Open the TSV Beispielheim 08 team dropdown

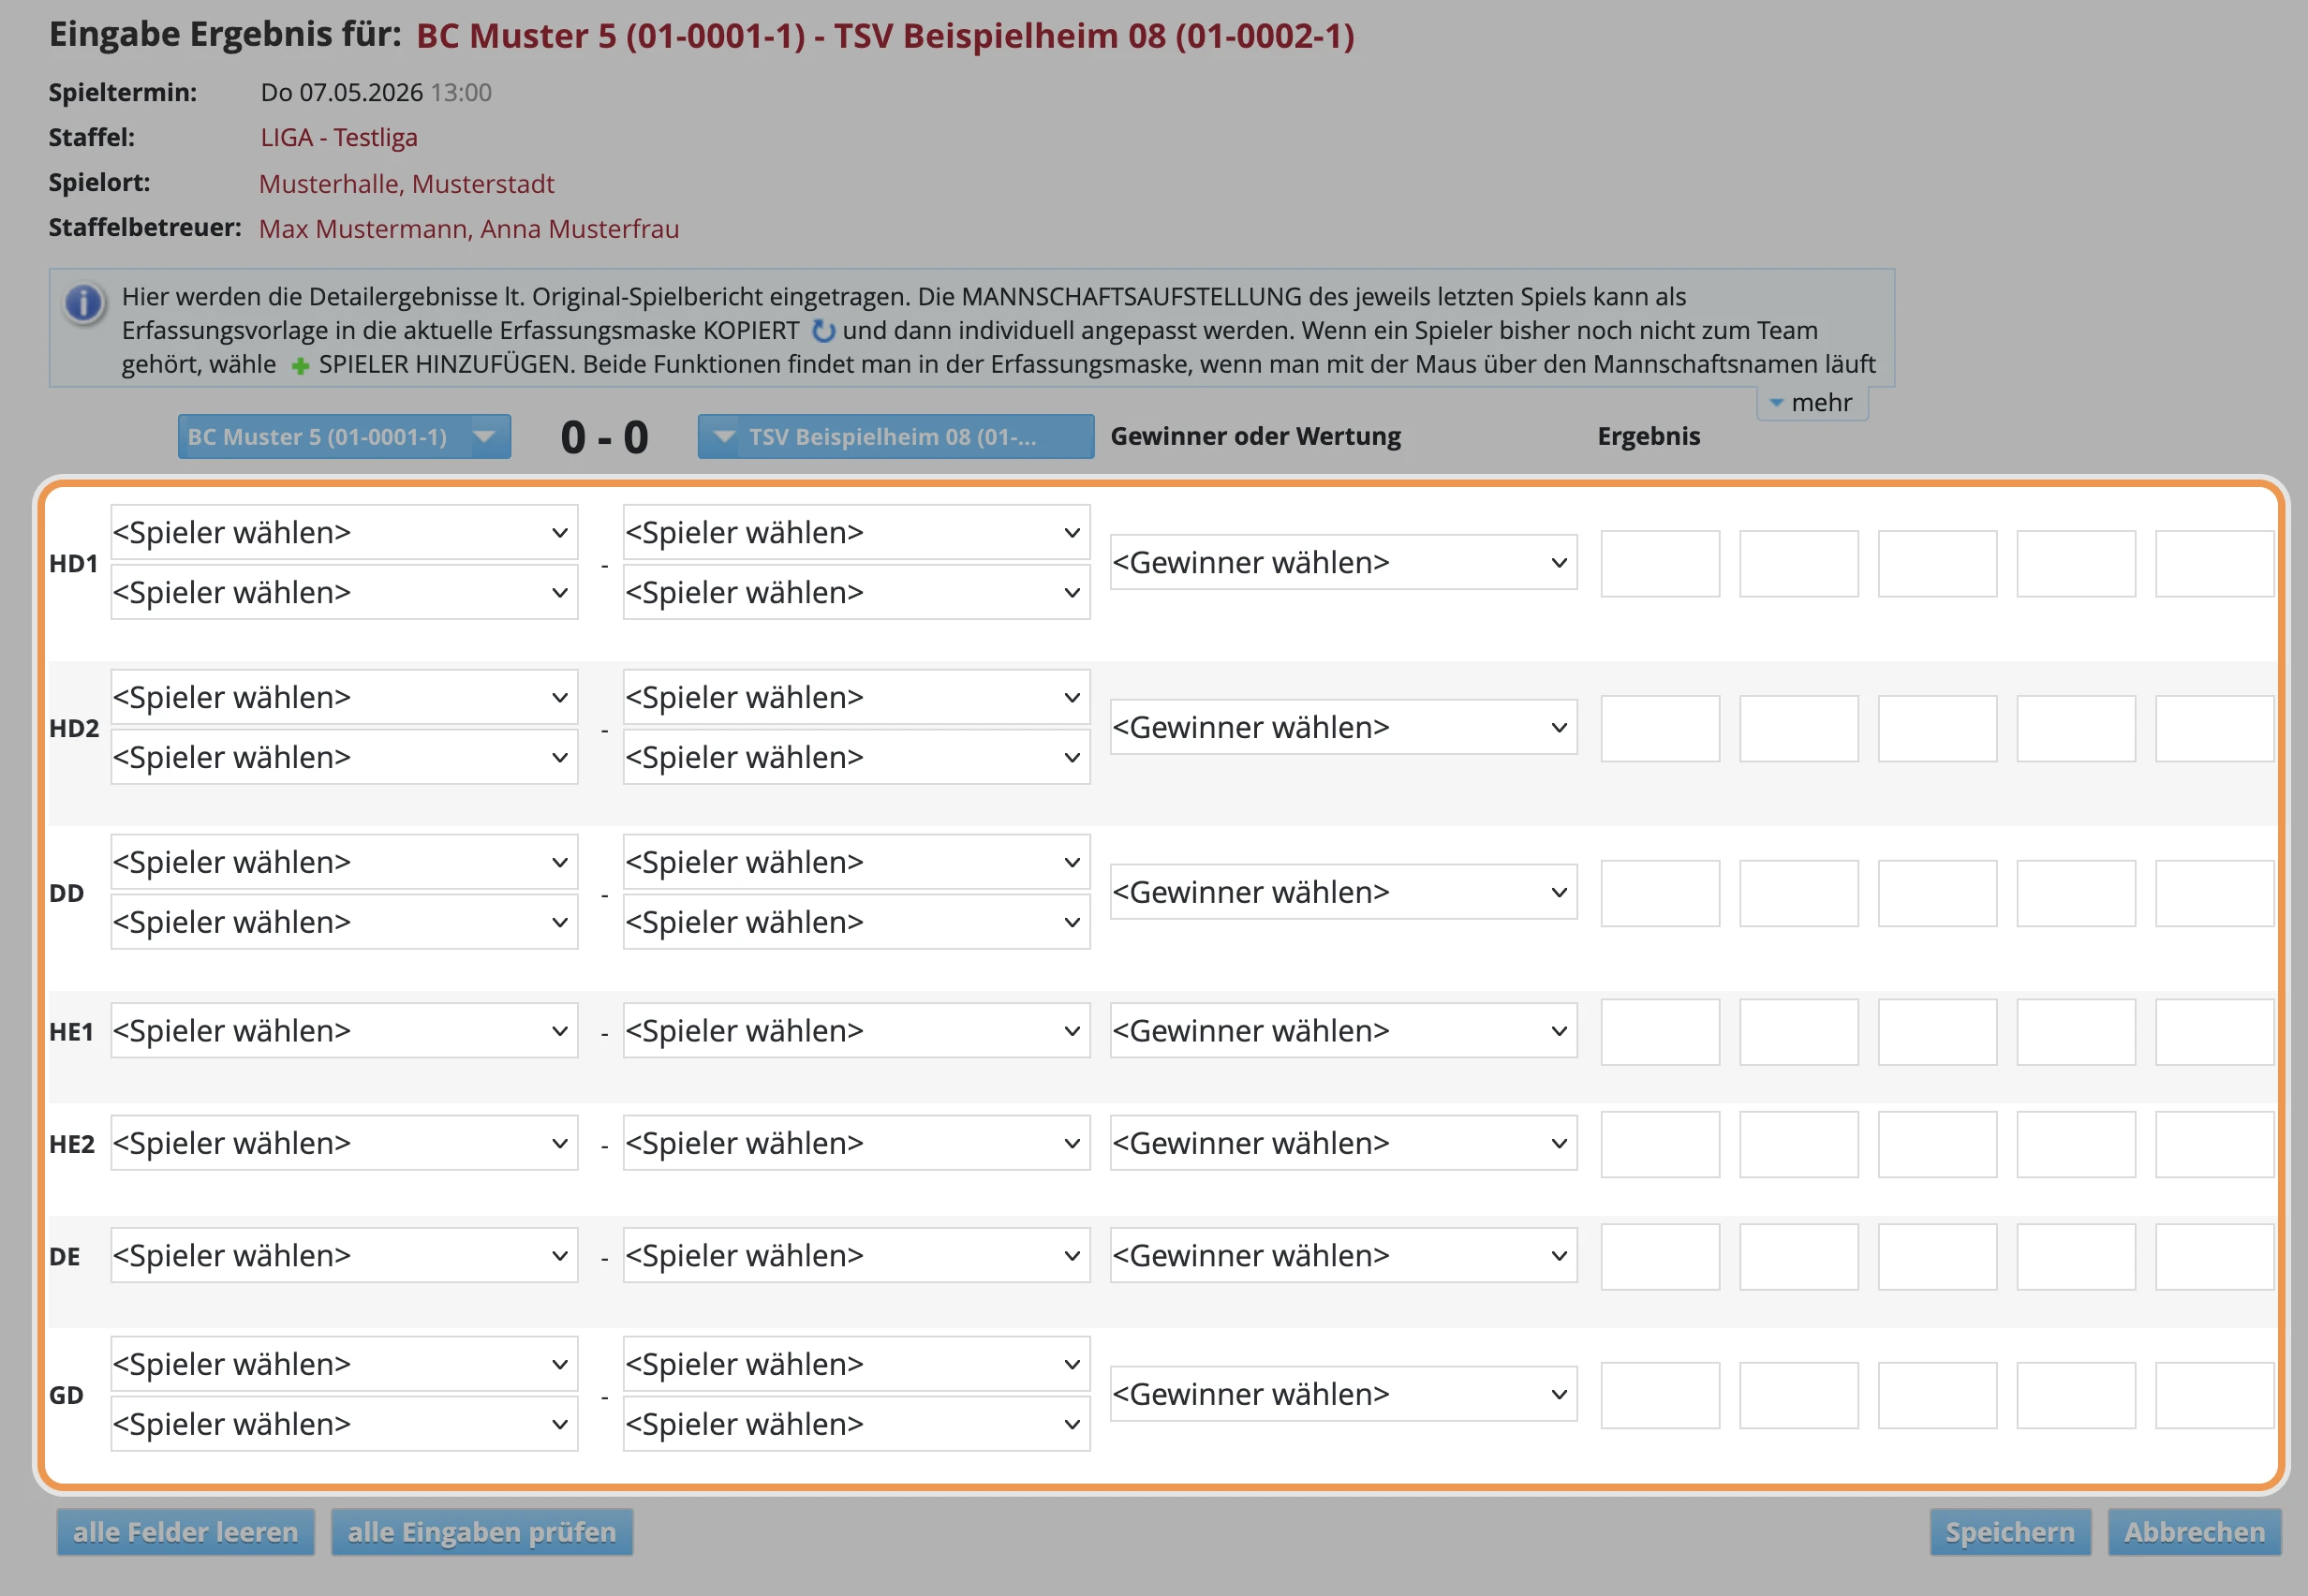(895, 437)
